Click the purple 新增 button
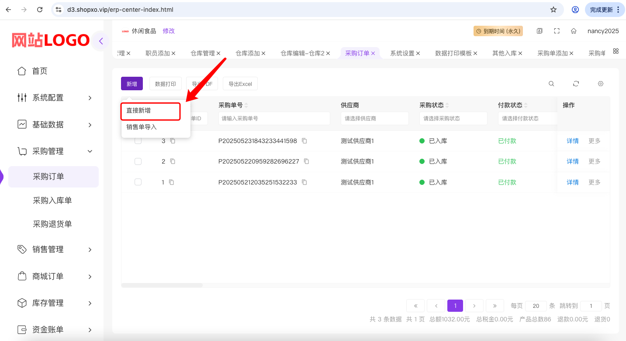This screenshot has height=341, width=626. coord(132,84)
